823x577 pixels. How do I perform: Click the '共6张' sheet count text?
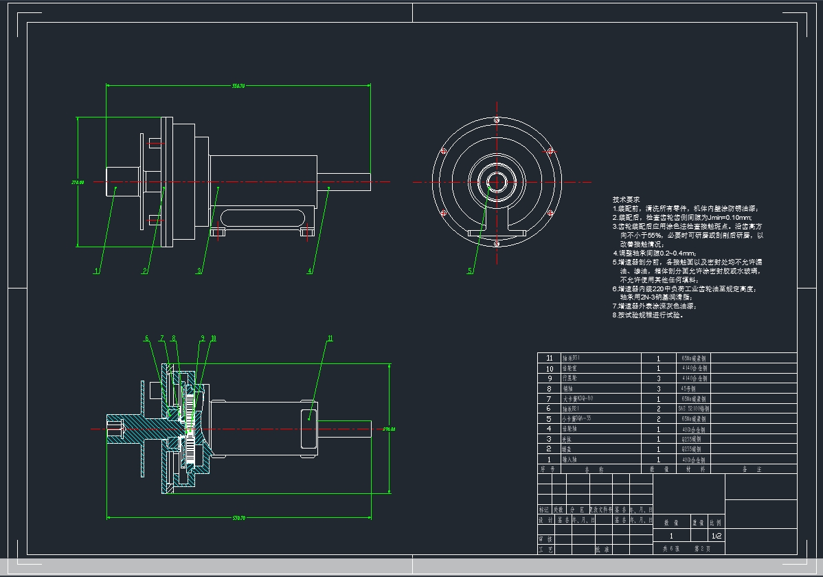pos(670,549)
